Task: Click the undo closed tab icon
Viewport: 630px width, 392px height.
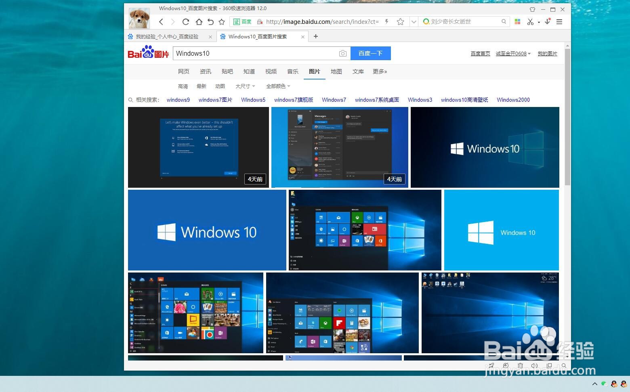Action: [x=210, y=22]
